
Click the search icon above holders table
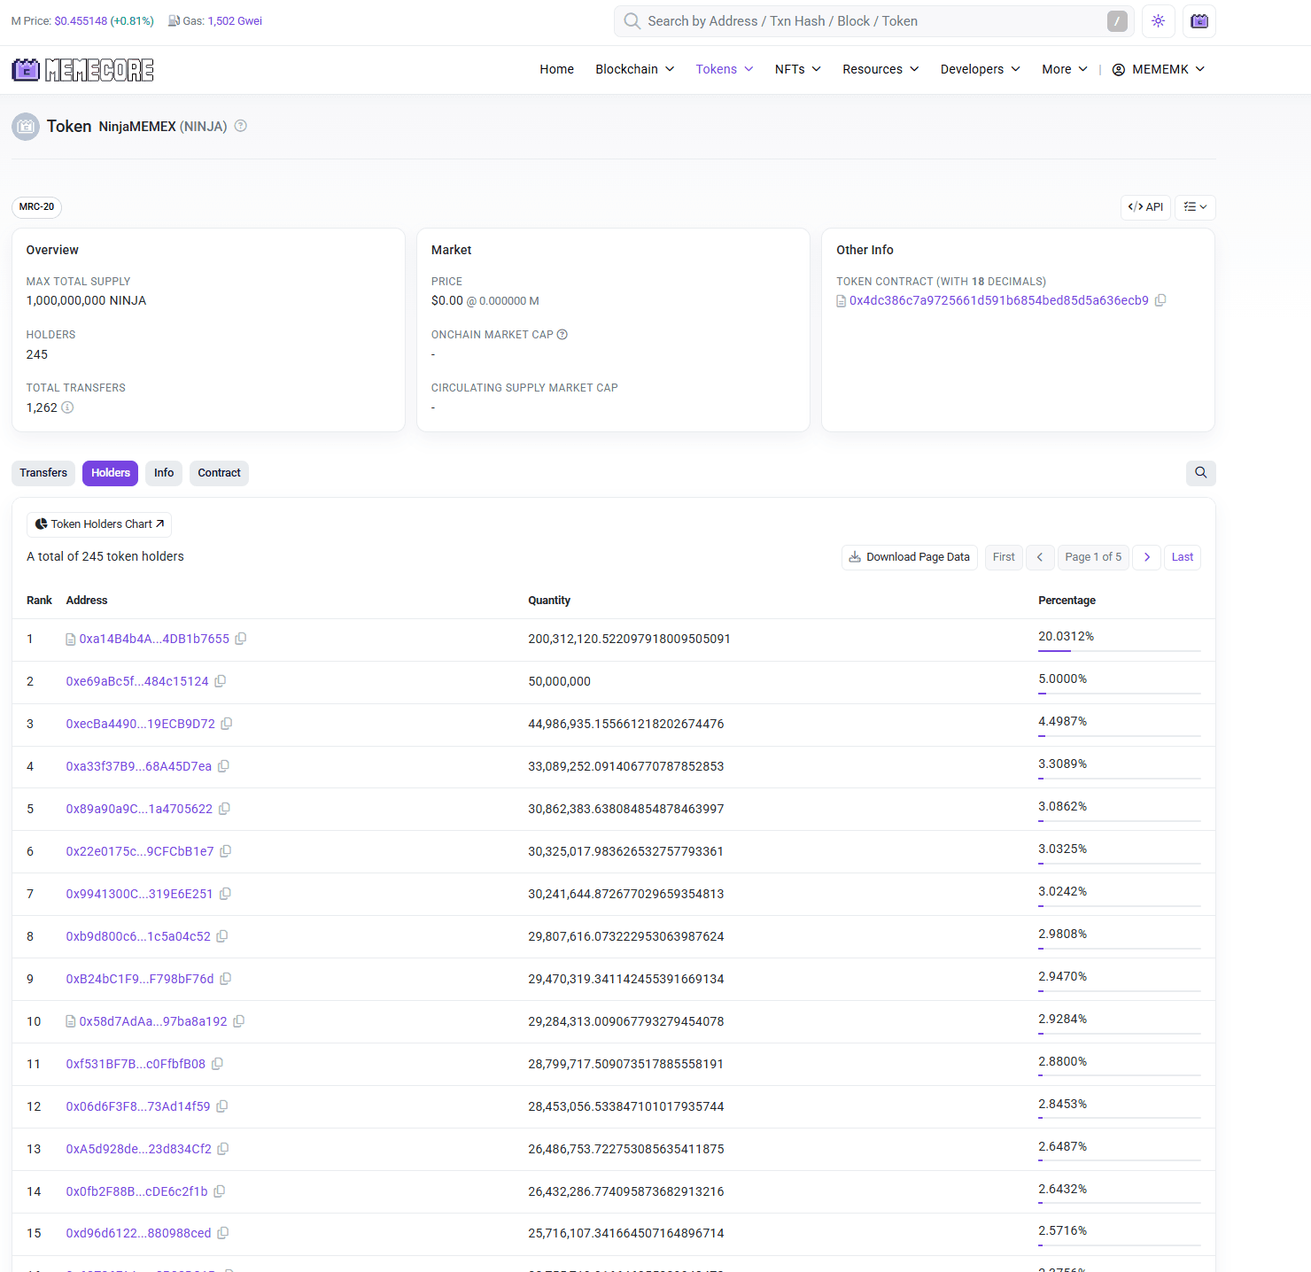[1200, 473]
